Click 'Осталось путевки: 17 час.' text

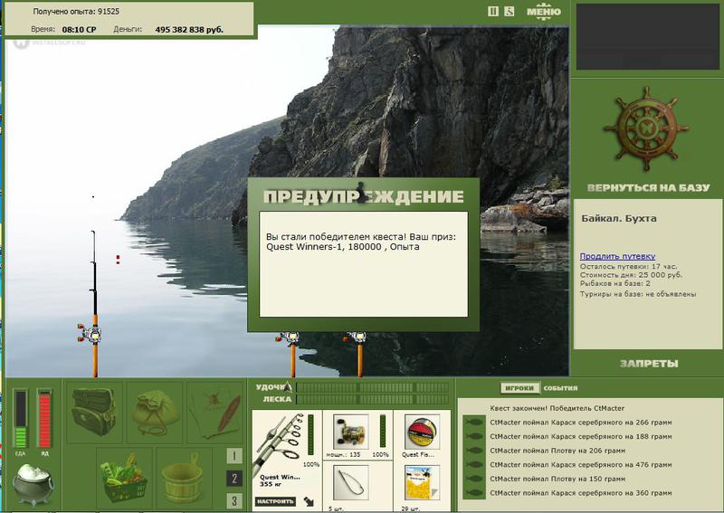click(628, 266)
